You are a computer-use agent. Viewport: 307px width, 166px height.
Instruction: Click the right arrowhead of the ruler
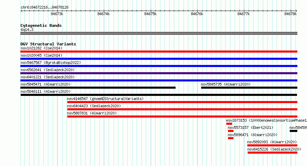(x=296, y=11)
